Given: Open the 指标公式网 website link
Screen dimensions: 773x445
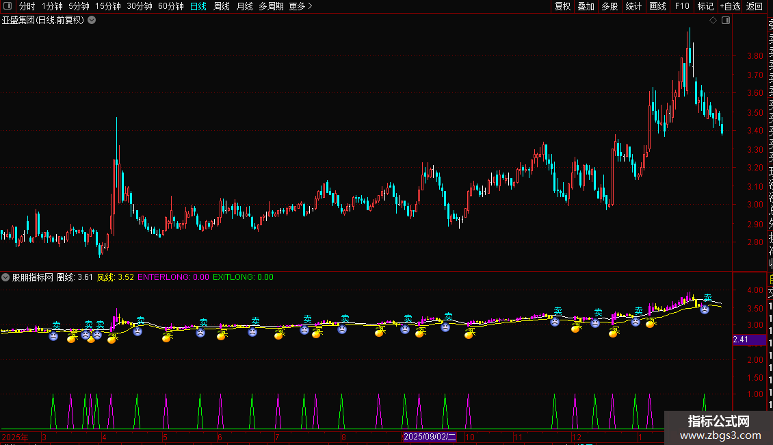Looking at the screenshot, I should click(x=718, y=428).
